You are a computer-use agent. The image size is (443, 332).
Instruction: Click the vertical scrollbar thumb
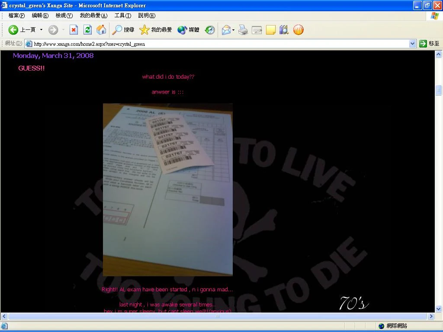click(439, 90)
